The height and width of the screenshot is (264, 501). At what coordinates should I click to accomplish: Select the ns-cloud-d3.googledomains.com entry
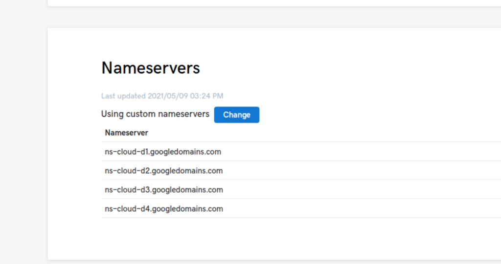(x=164, y=190)
